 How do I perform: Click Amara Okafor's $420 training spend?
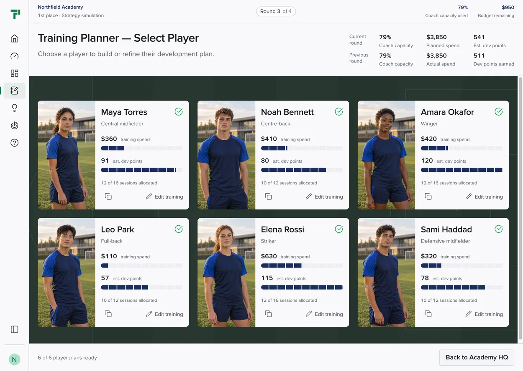coord(429,139)
